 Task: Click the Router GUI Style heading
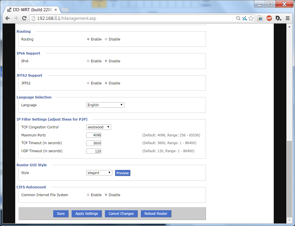32,165
